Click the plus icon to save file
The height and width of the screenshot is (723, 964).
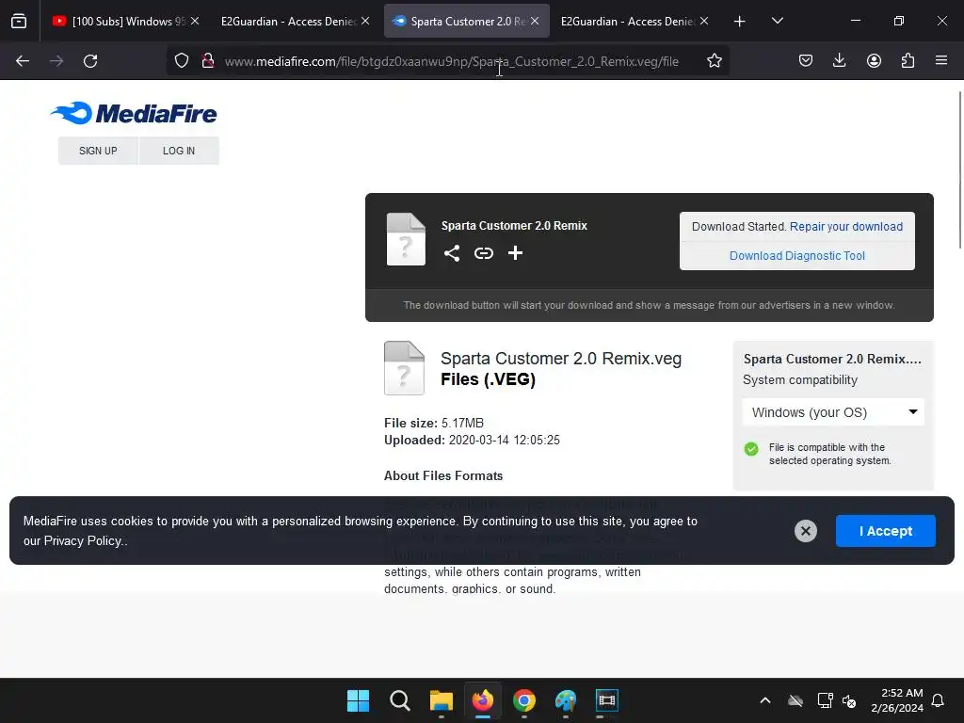point(515,252)
